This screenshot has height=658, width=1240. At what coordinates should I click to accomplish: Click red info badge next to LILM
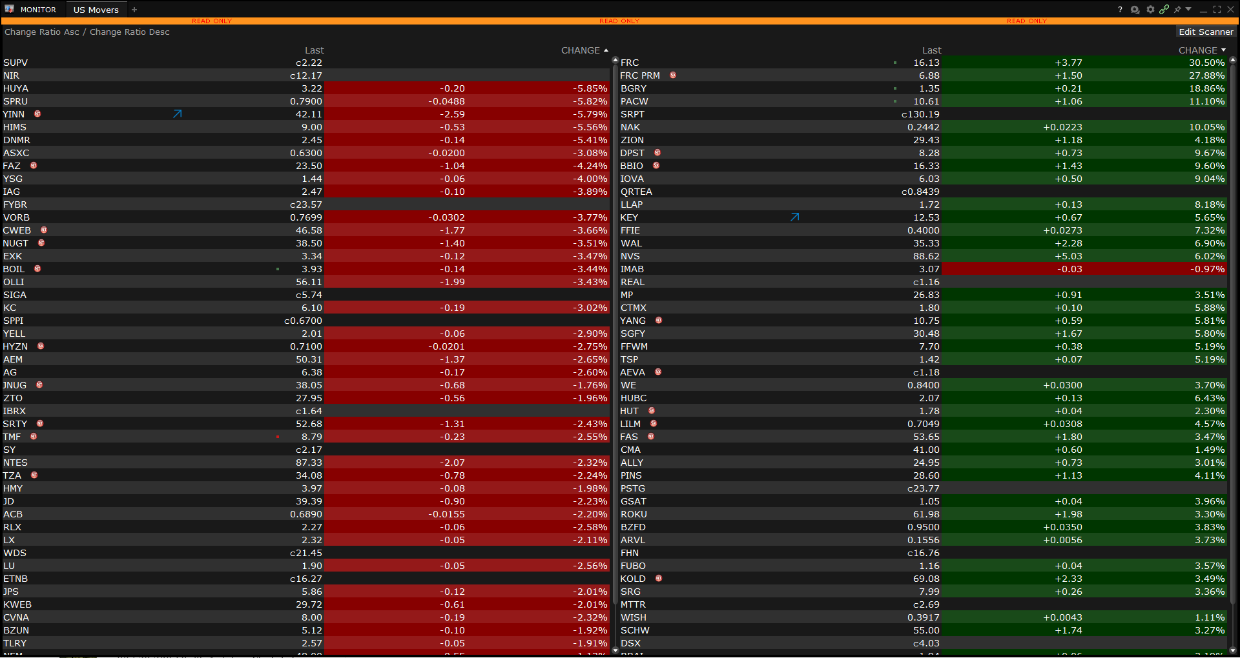[x=654, y=423]
